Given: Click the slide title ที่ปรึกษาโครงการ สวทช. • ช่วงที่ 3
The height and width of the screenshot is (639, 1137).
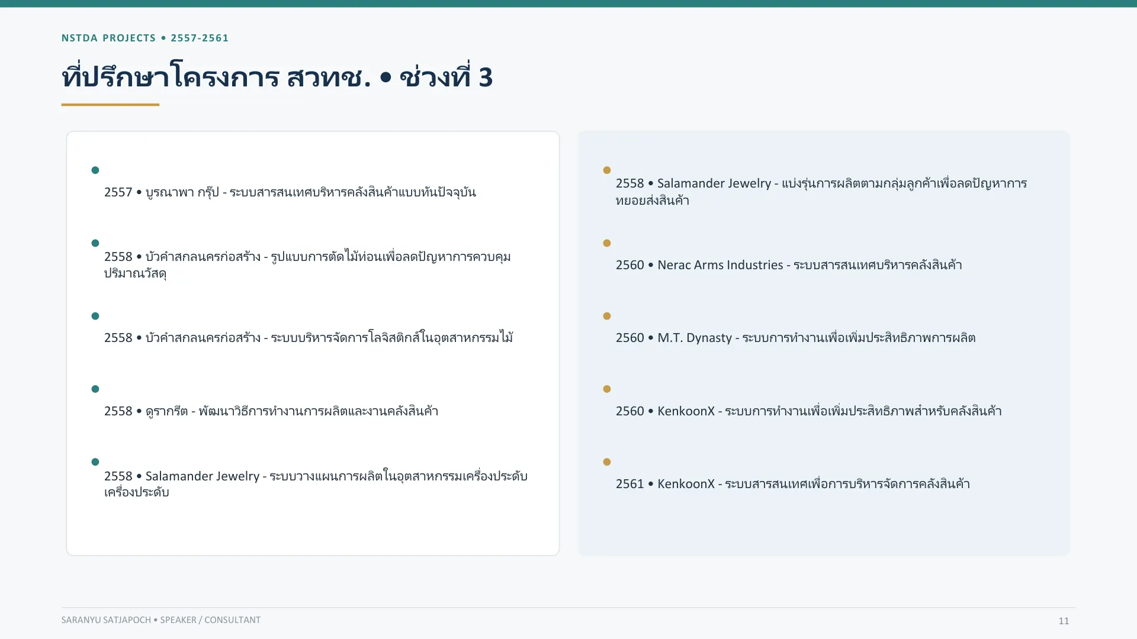Looking at the screenshot, I should point(277,77).
